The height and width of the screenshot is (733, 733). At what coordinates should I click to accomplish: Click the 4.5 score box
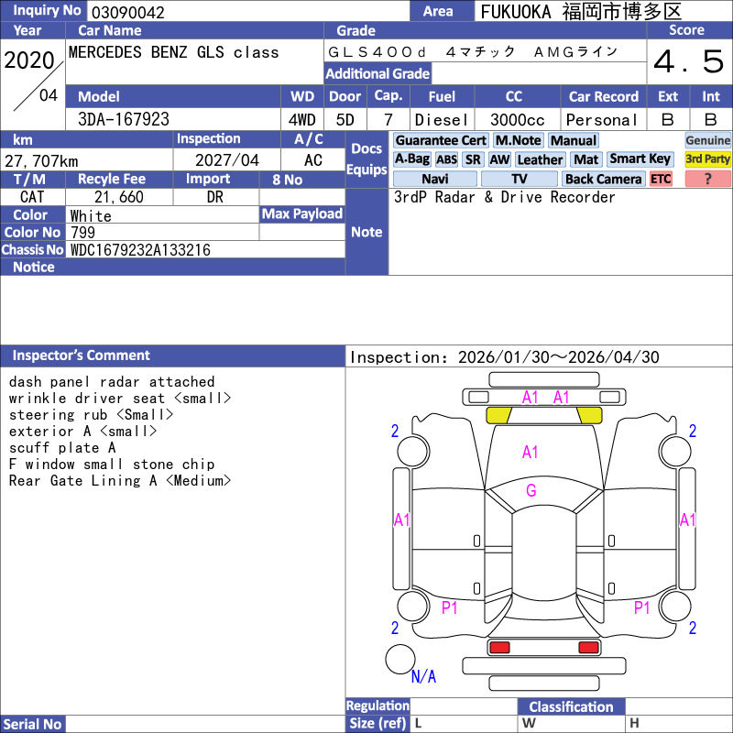click(x=689, y=62)
